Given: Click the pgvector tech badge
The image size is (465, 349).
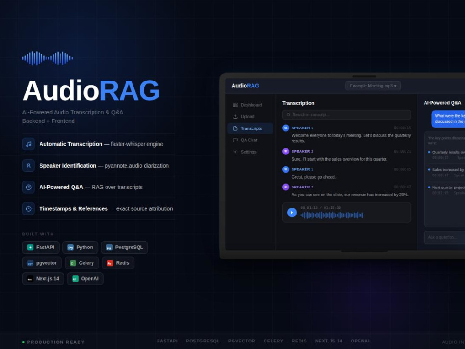Looking at the screenshot, I should tap(42, 263).
